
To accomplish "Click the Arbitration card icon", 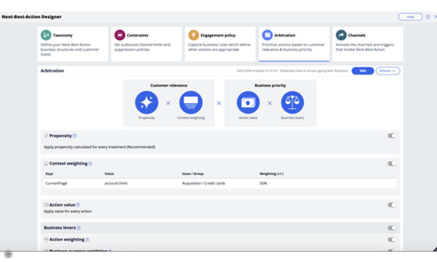I will (x=267, y=35).
